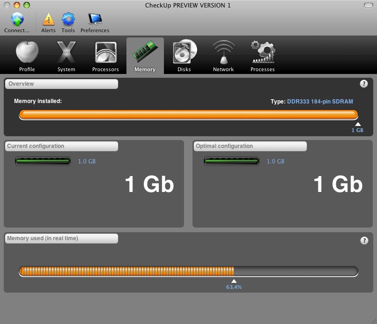The width and height of the screenshot is (377, 324).
Task: Click the window resize grip corner
Action: tap(374, 321)
